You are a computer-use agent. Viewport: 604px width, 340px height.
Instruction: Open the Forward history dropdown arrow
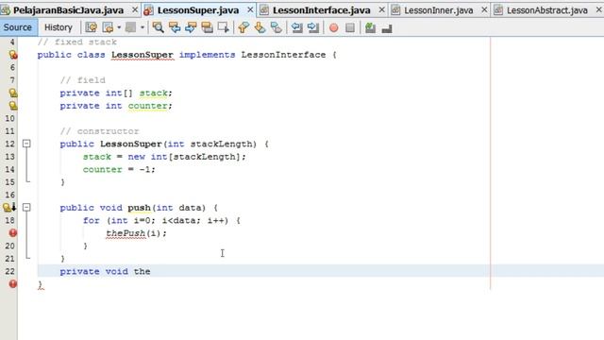point(143,27)
